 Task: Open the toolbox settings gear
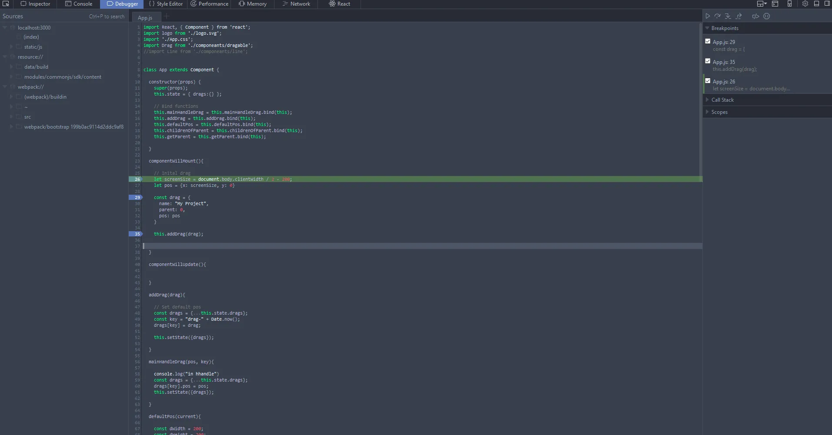805,4
